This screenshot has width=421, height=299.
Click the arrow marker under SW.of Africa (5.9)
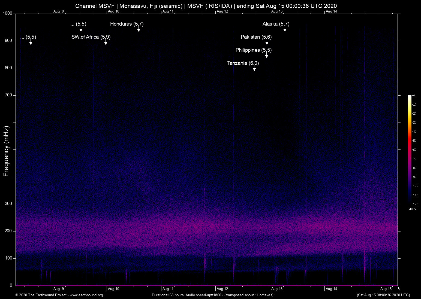tap(106, 42)
